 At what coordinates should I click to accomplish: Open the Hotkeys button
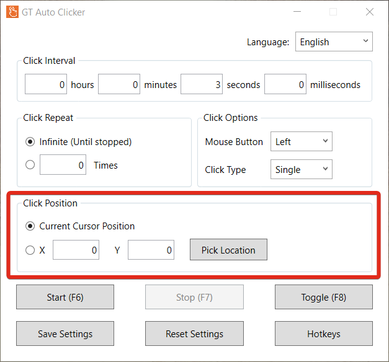(x=324, y=333)
